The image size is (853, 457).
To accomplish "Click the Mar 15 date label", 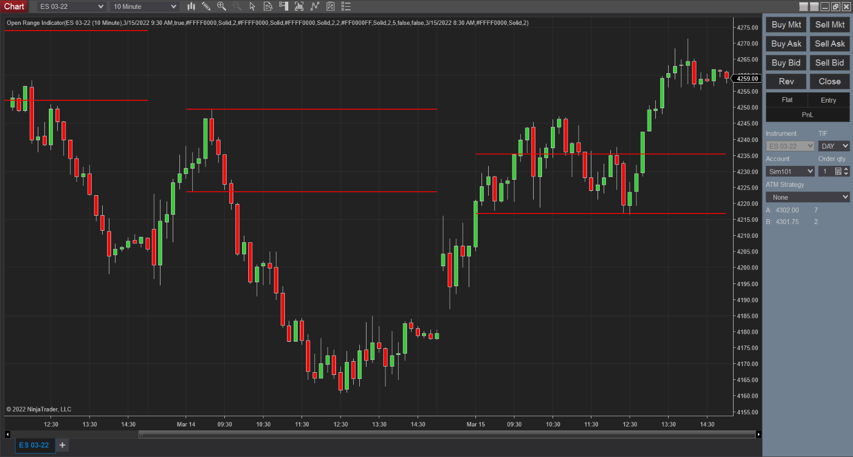I will 476,424.
